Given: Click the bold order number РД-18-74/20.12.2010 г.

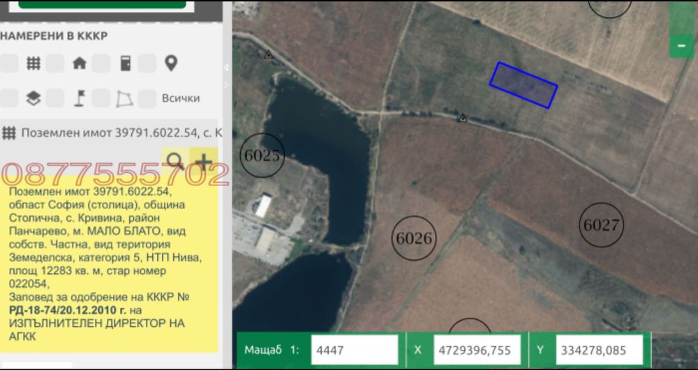Looking at the screenshot, I should (x=67, y=310).
